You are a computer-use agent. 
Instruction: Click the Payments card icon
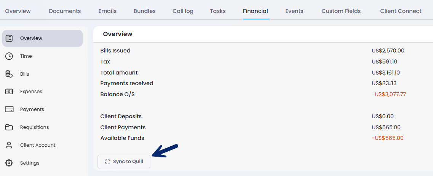[x=9, y=109]
